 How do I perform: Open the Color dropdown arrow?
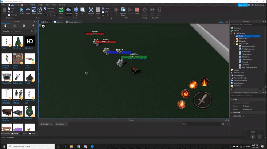pyautogui.click(x=98, y=15)
